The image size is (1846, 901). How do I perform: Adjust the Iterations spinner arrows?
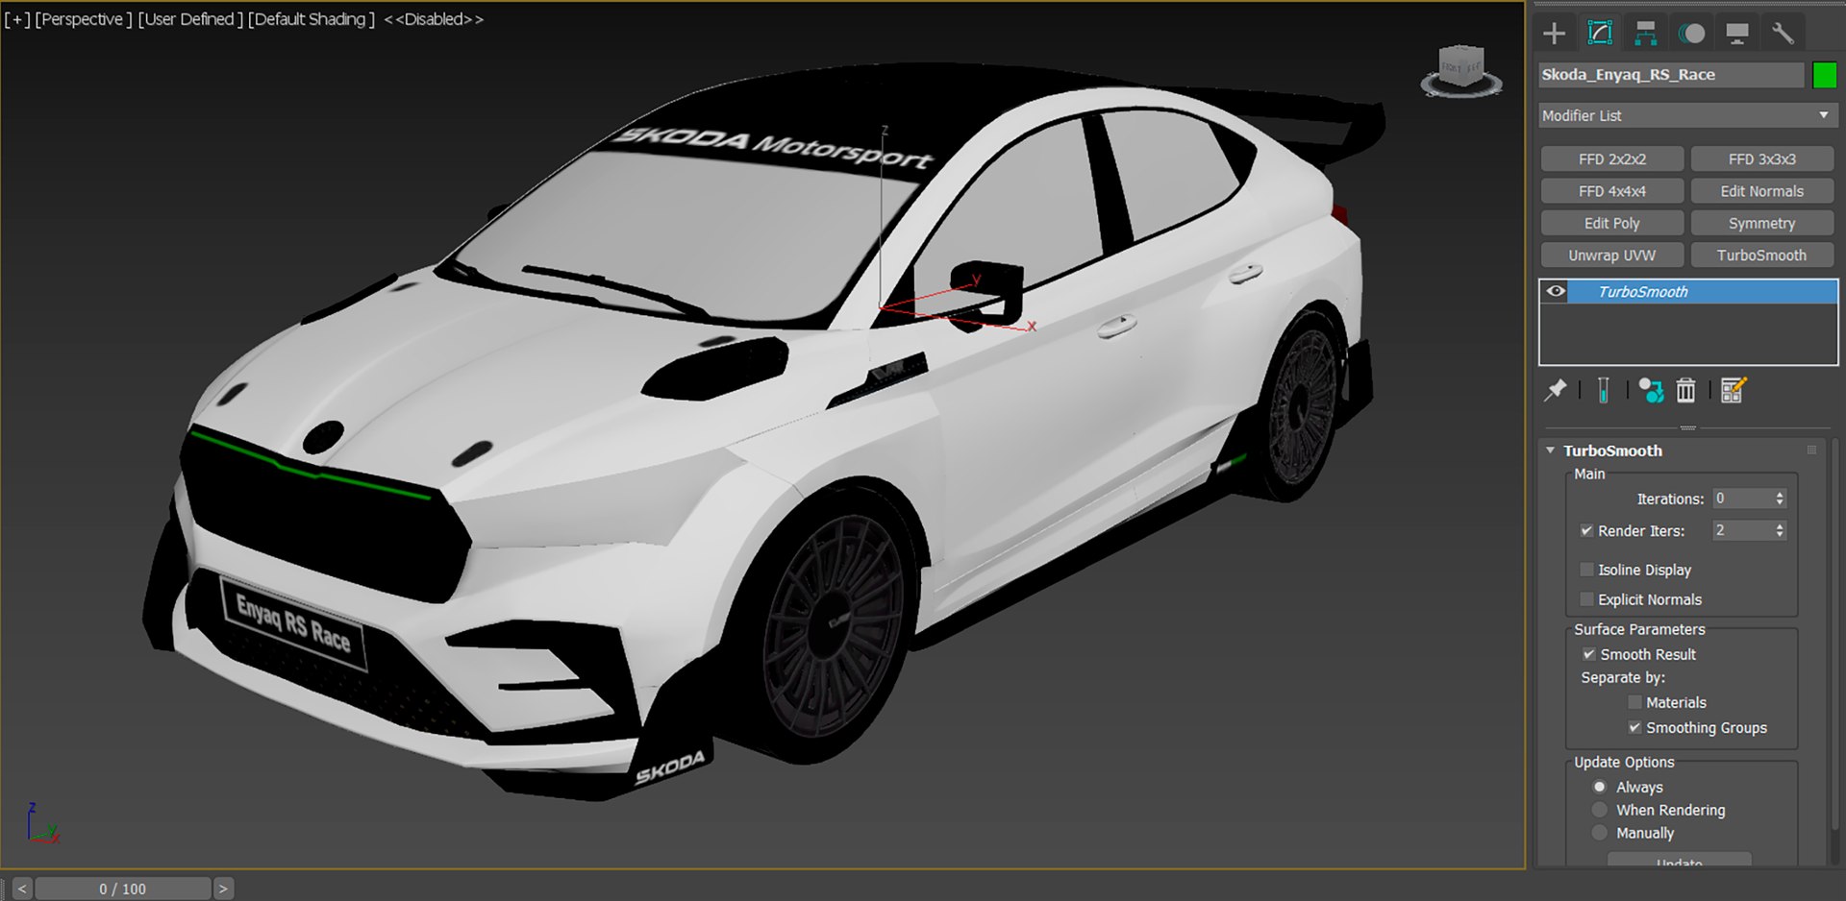[x=1780, y=499]
